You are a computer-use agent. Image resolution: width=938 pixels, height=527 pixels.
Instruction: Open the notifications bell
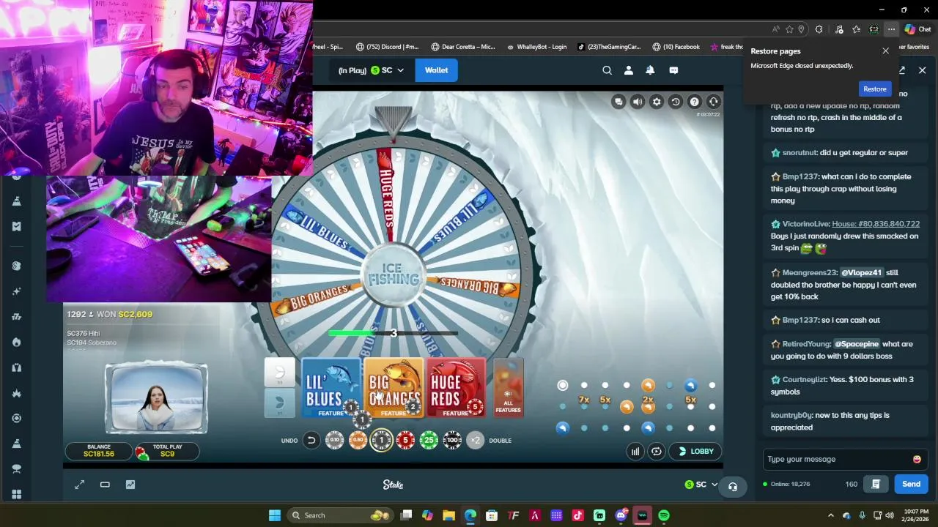[x=650, y=70]
